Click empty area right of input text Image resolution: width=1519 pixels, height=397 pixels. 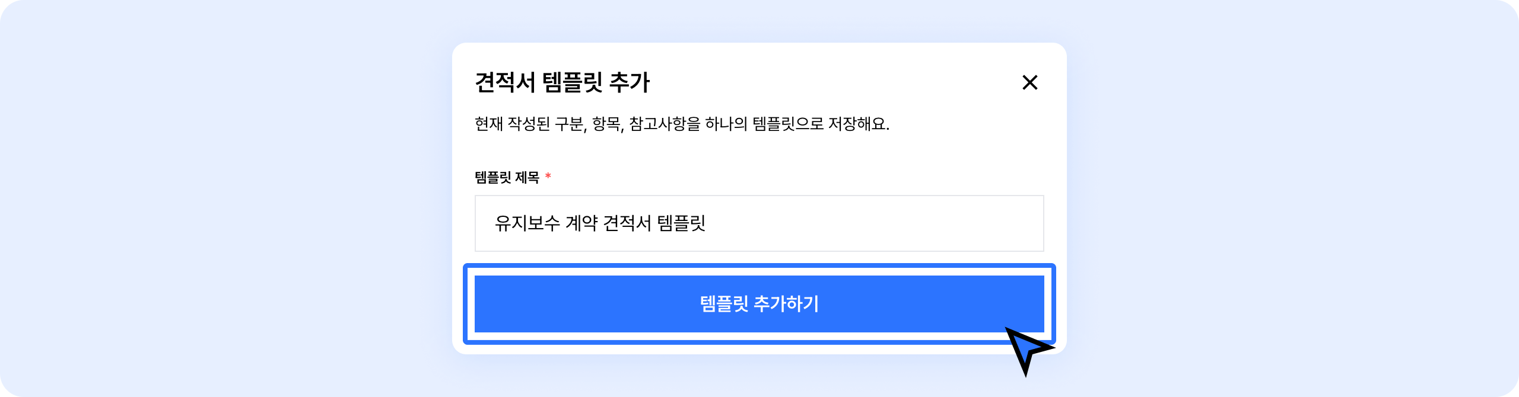point(890,223)
